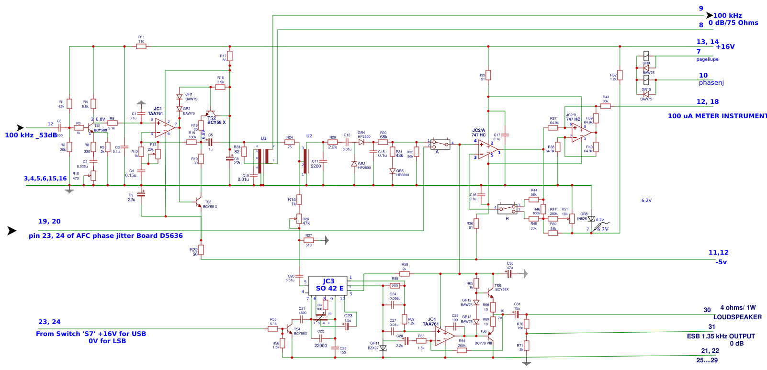This screenshot has width=767, height=370.
Task: Click the '12, 18' pin label
Action: pyautogui.click(x=708, y=101)
